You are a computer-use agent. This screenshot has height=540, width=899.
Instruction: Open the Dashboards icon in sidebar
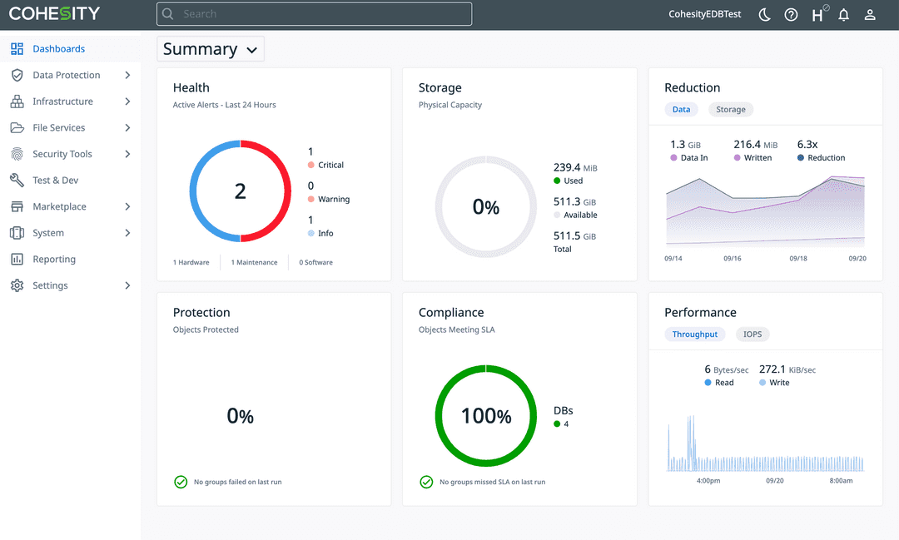[x=17, y=48]
